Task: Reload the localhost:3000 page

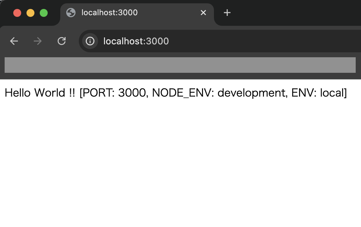Action: (62, 41)
